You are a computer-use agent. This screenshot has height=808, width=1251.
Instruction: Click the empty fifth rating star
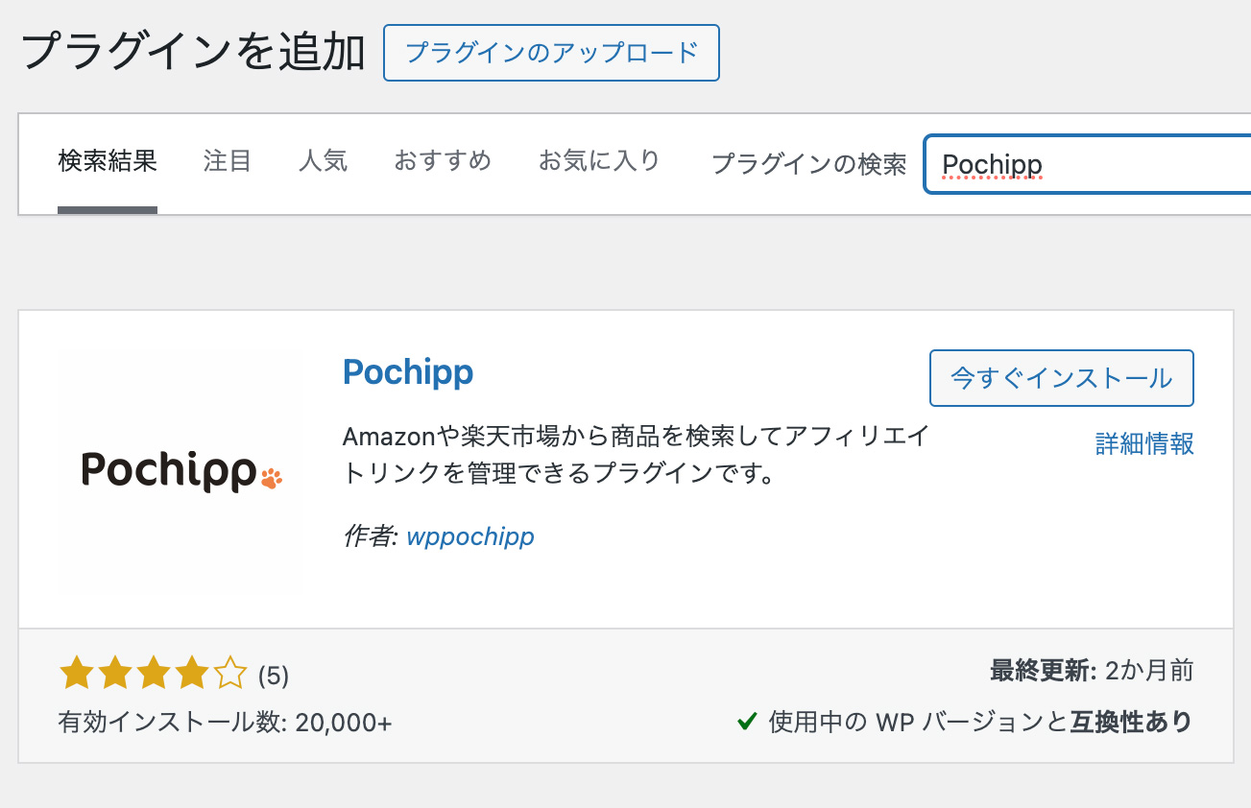[x=230, y=674]
